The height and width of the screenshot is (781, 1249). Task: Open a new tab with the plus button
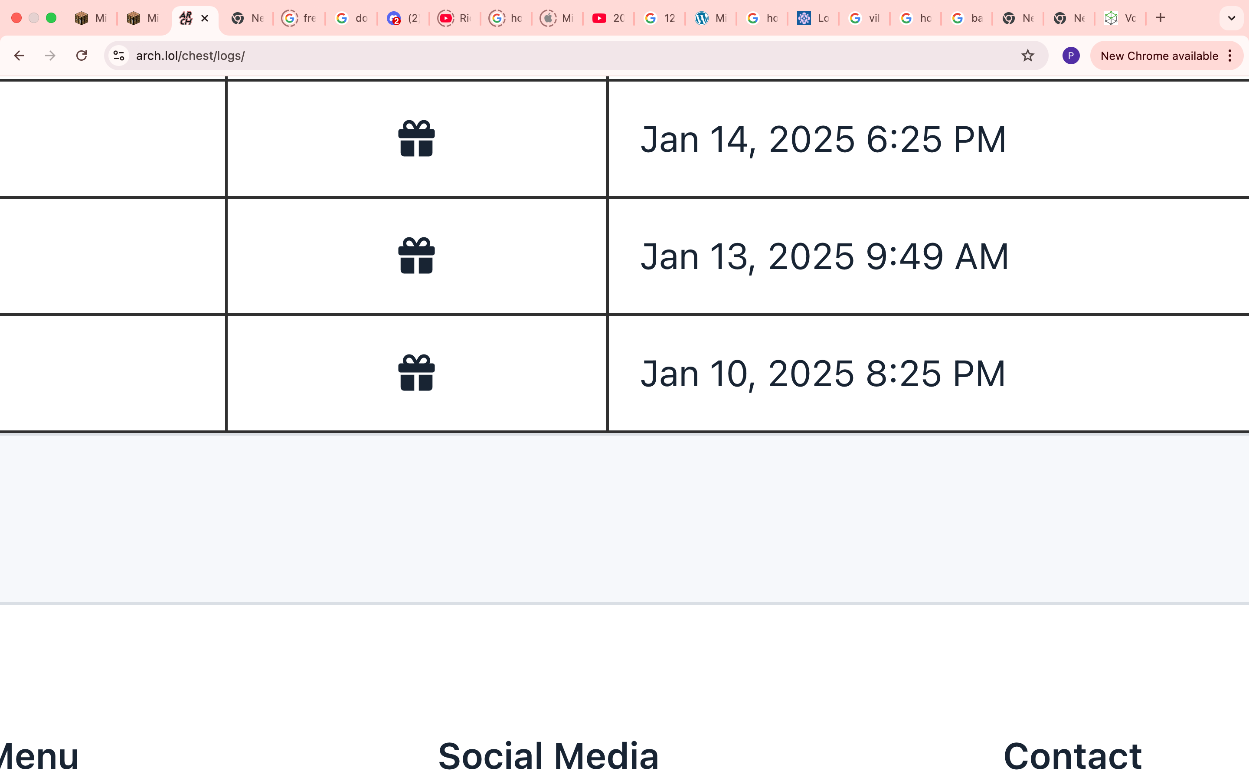point(1161,18)
